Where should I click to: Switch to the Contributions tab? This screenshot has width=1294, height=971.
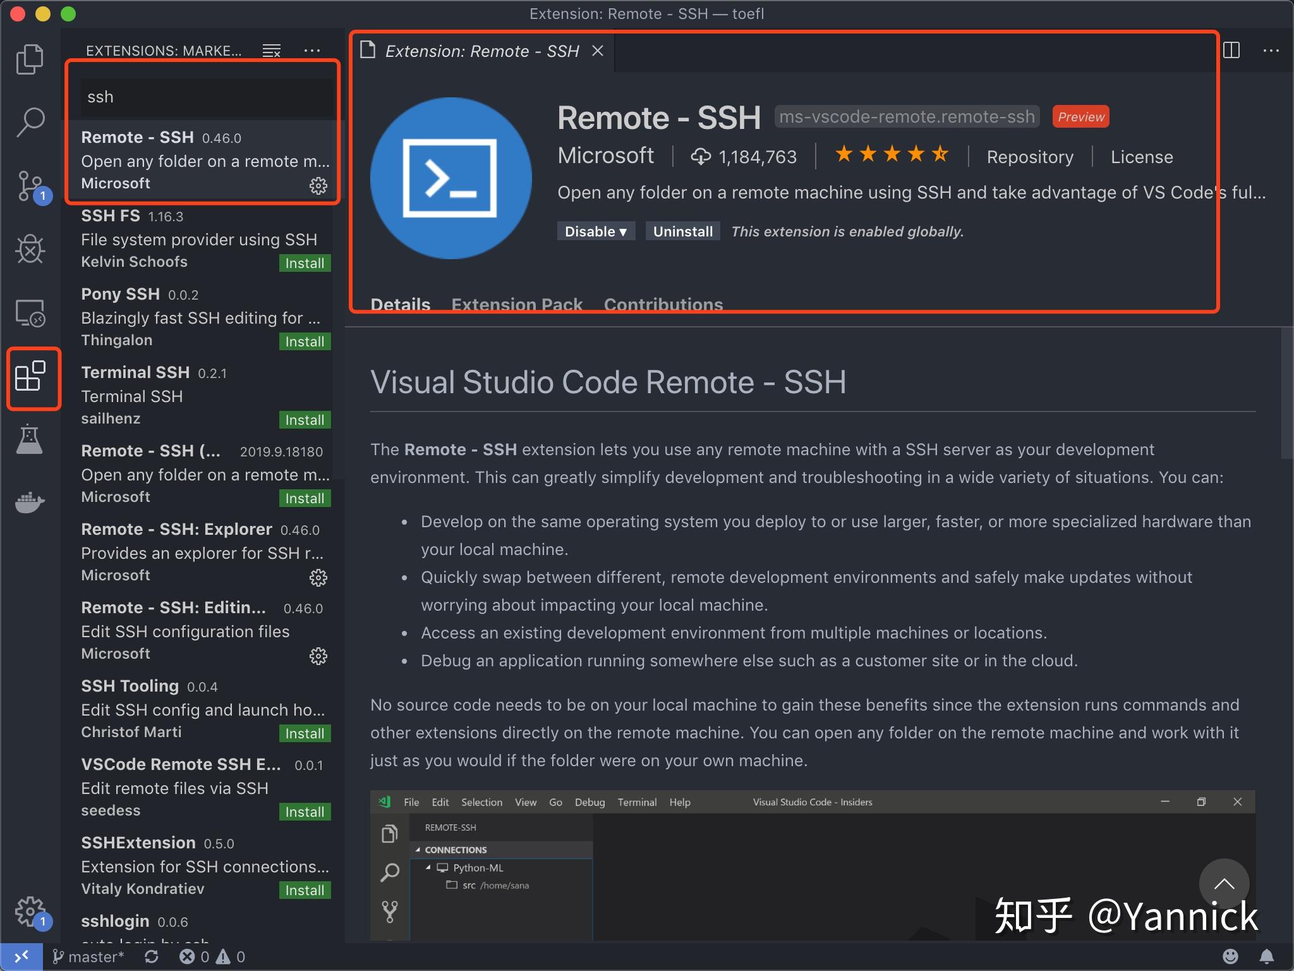point(663,305)
